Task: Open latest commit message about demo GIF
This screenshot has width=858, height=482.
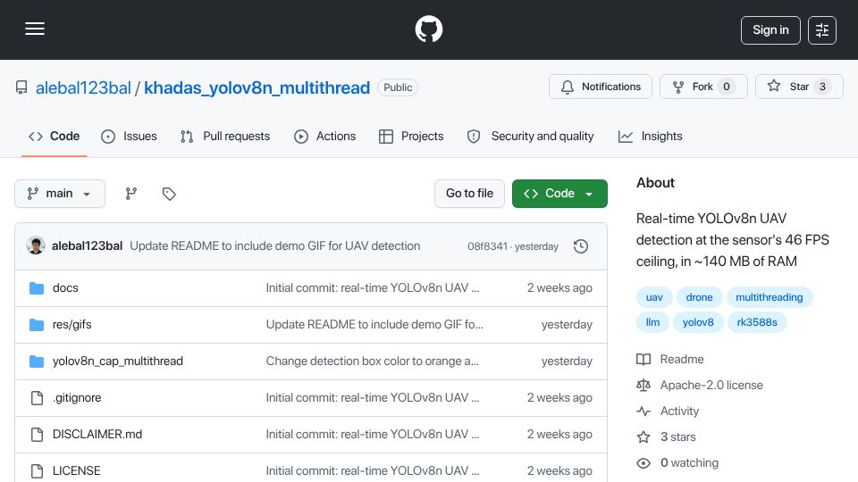Action: click(x=274, y=246)
